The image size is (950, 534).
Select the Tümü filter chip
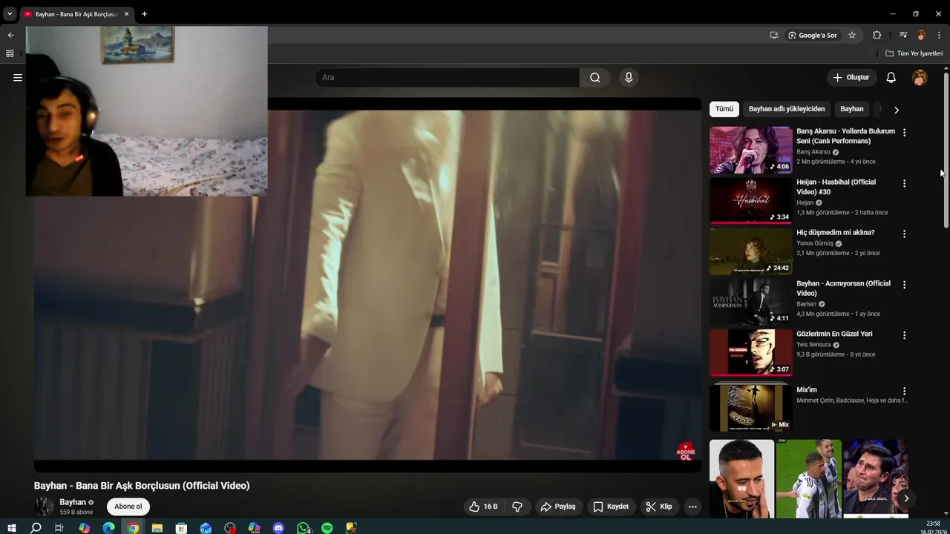pos(724,109)
